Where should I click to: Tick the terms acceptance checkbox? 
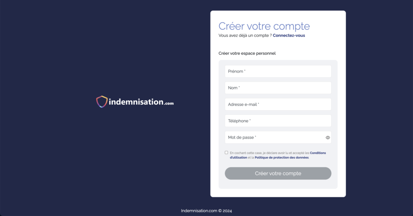[x=227, y=153]
